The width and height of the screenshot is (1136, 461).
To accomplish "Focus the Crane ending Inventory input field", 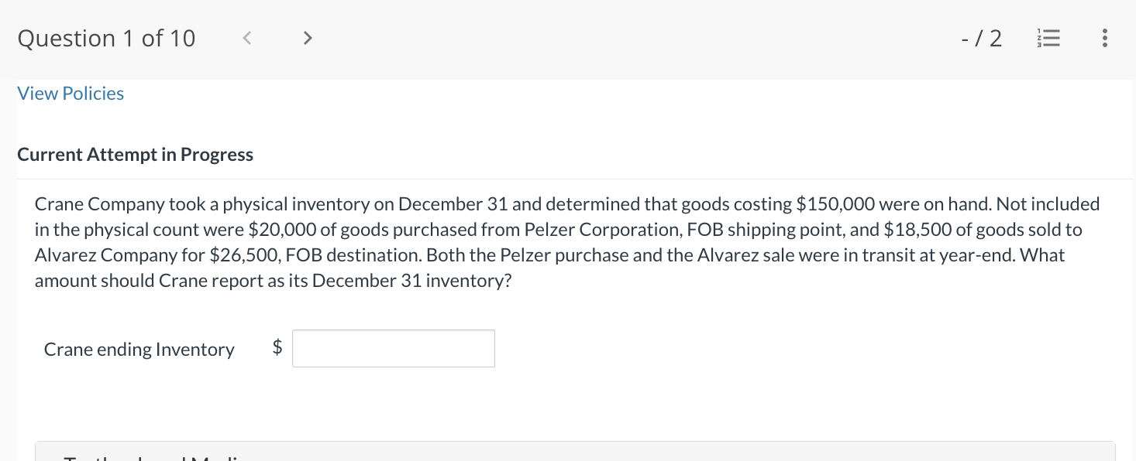I will pos(393,349).
